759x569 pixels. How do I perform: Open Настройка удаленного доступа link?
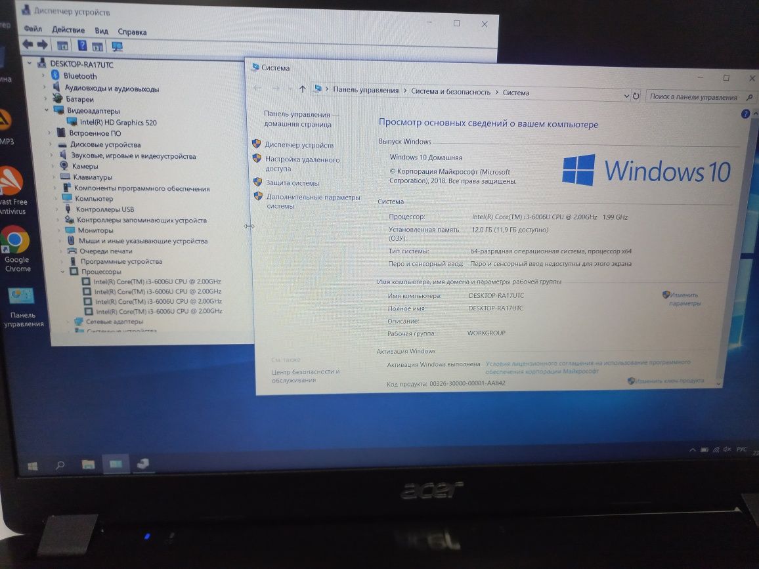pyautogui.click(x=302, y=163)
